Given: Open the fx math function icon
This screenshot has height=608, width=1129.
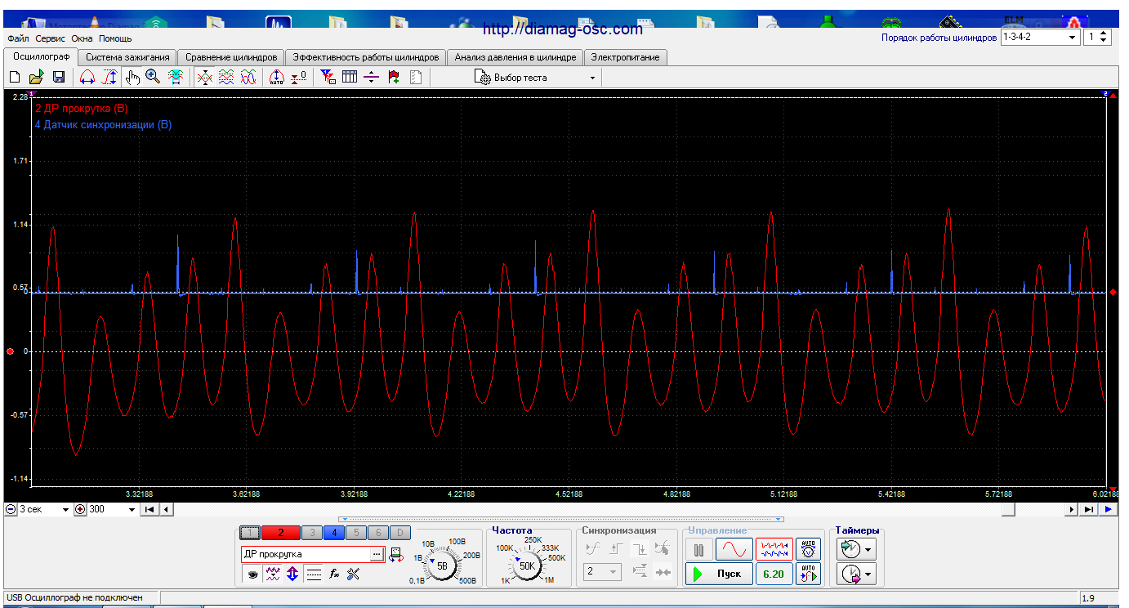Looking at the screenshot, I should point(334,574).
